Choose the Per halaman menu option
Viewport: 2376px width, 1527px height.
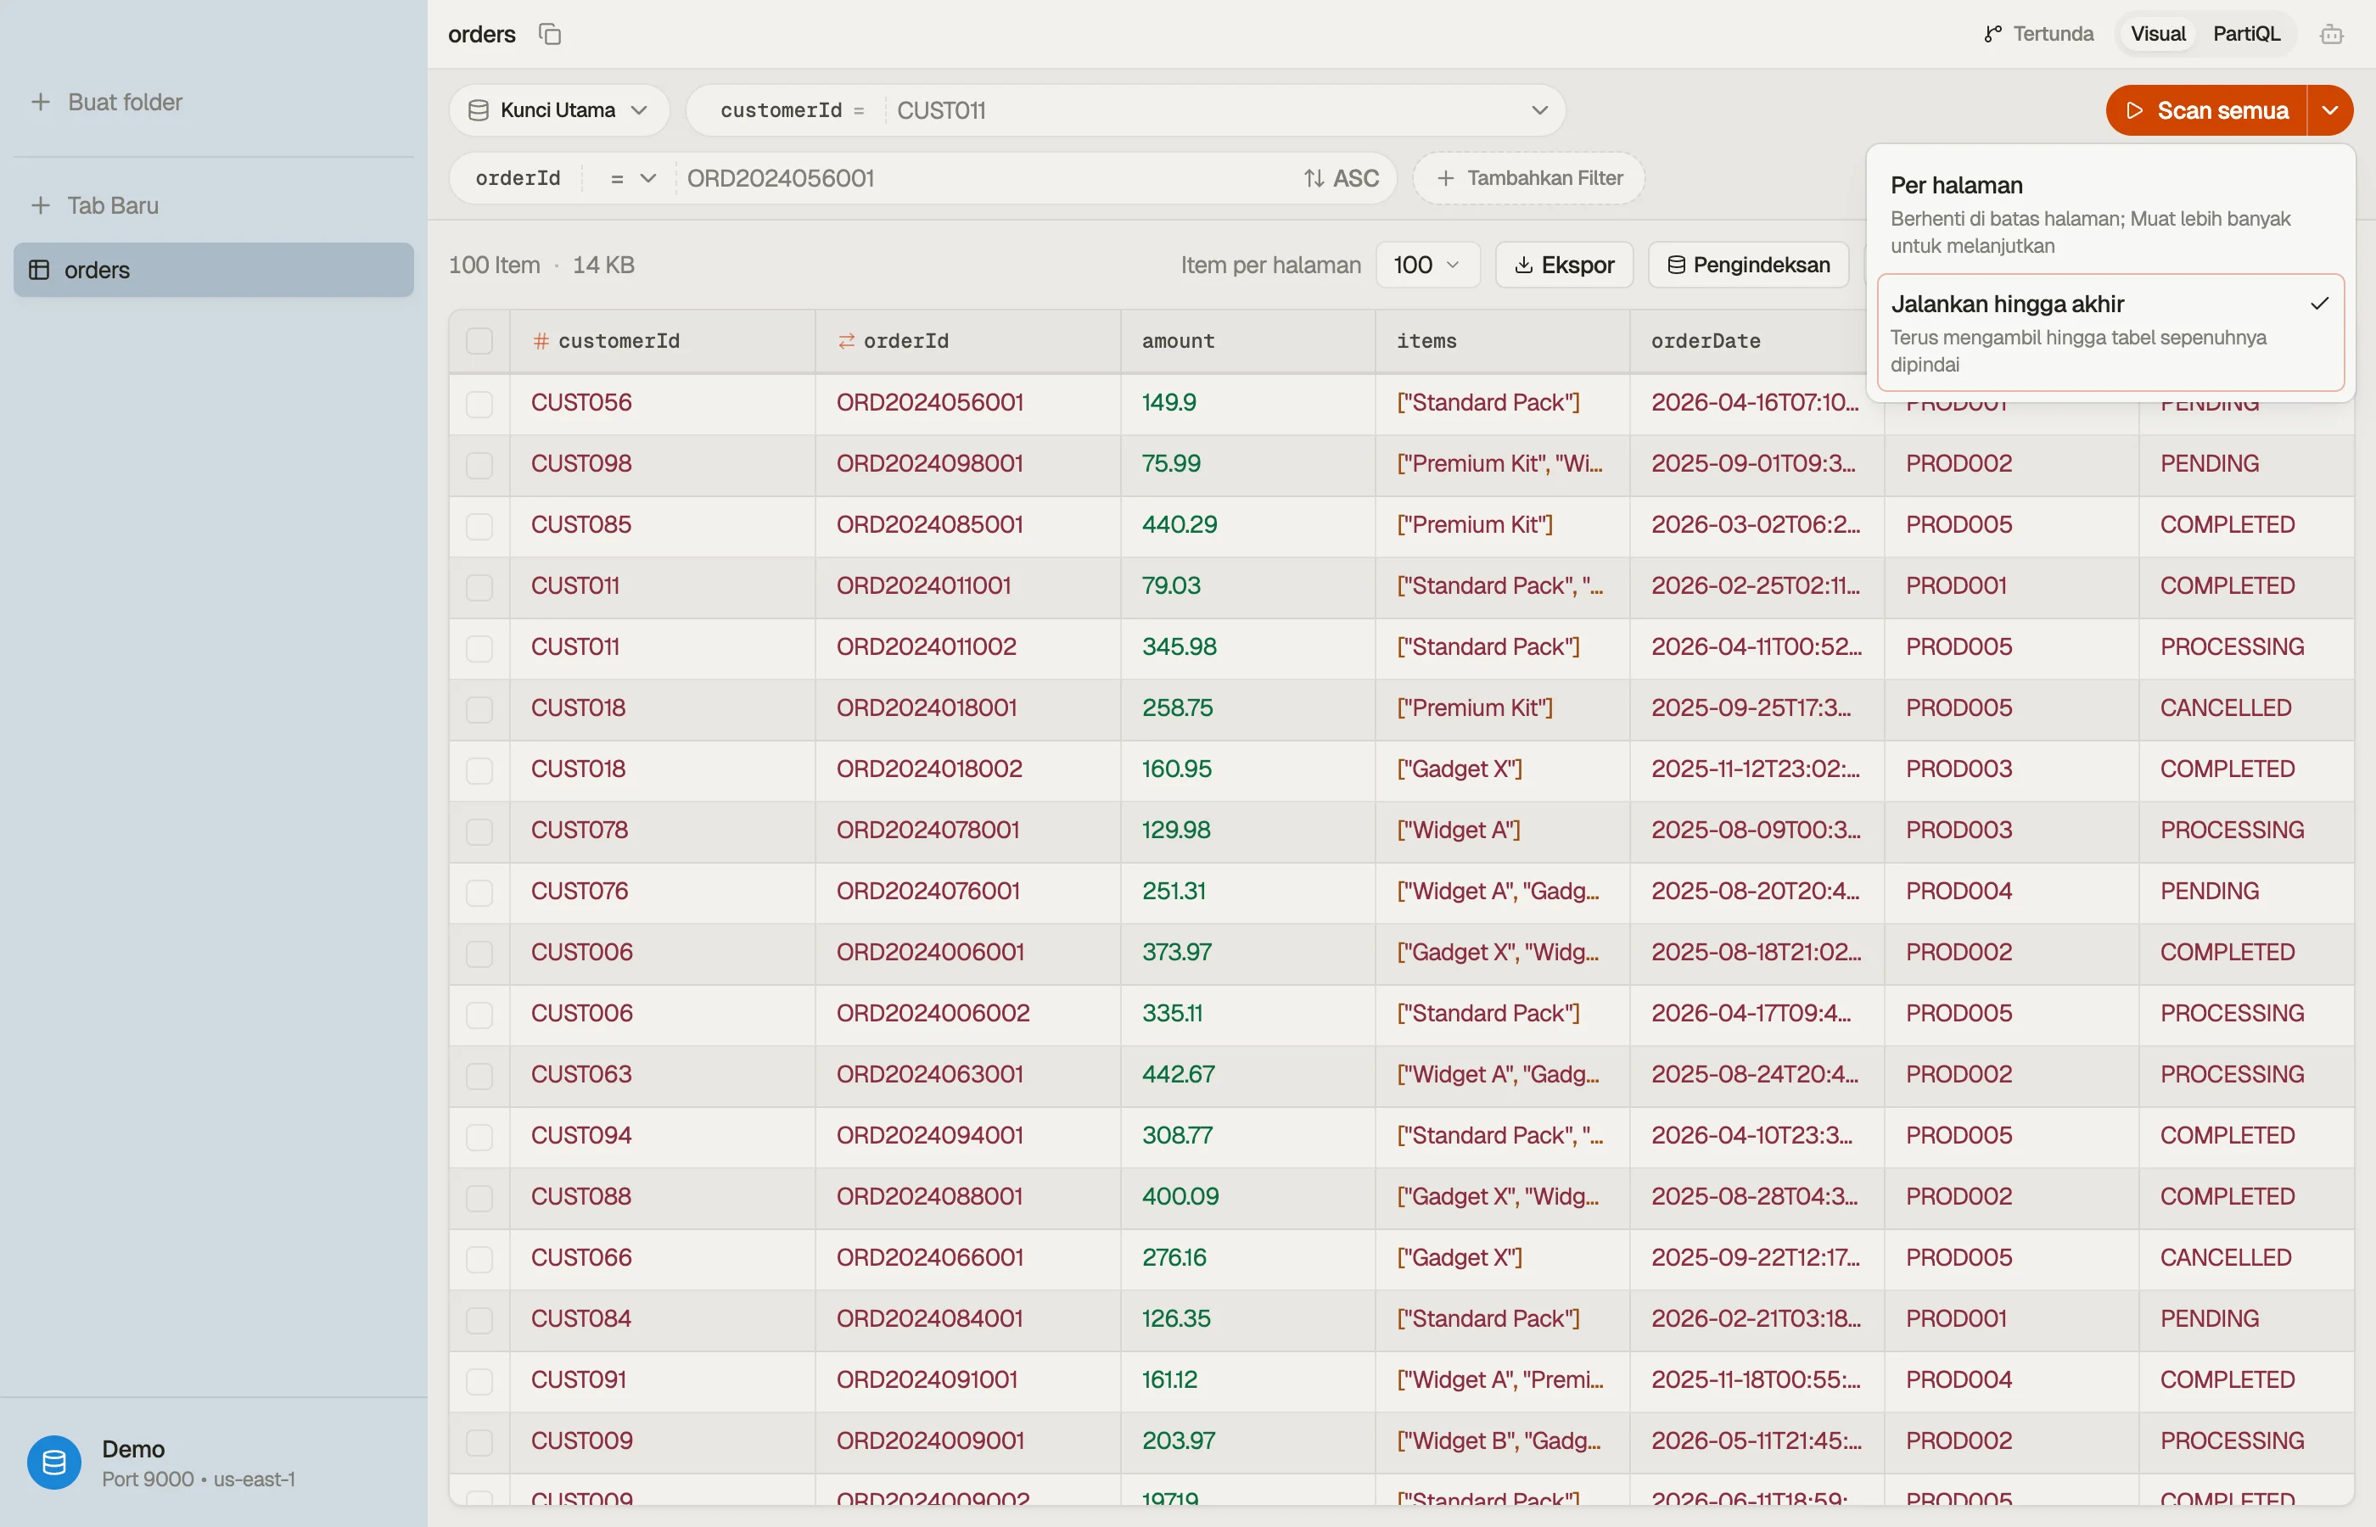pyautogui.click(x=2110, y=214)
